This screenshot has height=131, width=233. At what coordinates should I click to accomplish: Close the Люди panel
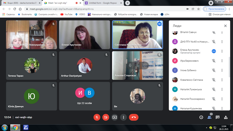point(225,26)
